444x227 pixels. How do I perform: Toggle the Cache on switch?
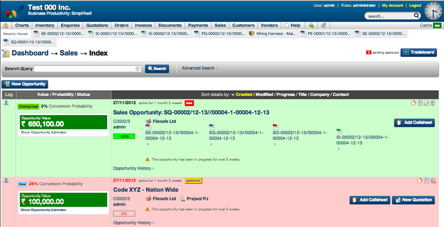point(438,25)
